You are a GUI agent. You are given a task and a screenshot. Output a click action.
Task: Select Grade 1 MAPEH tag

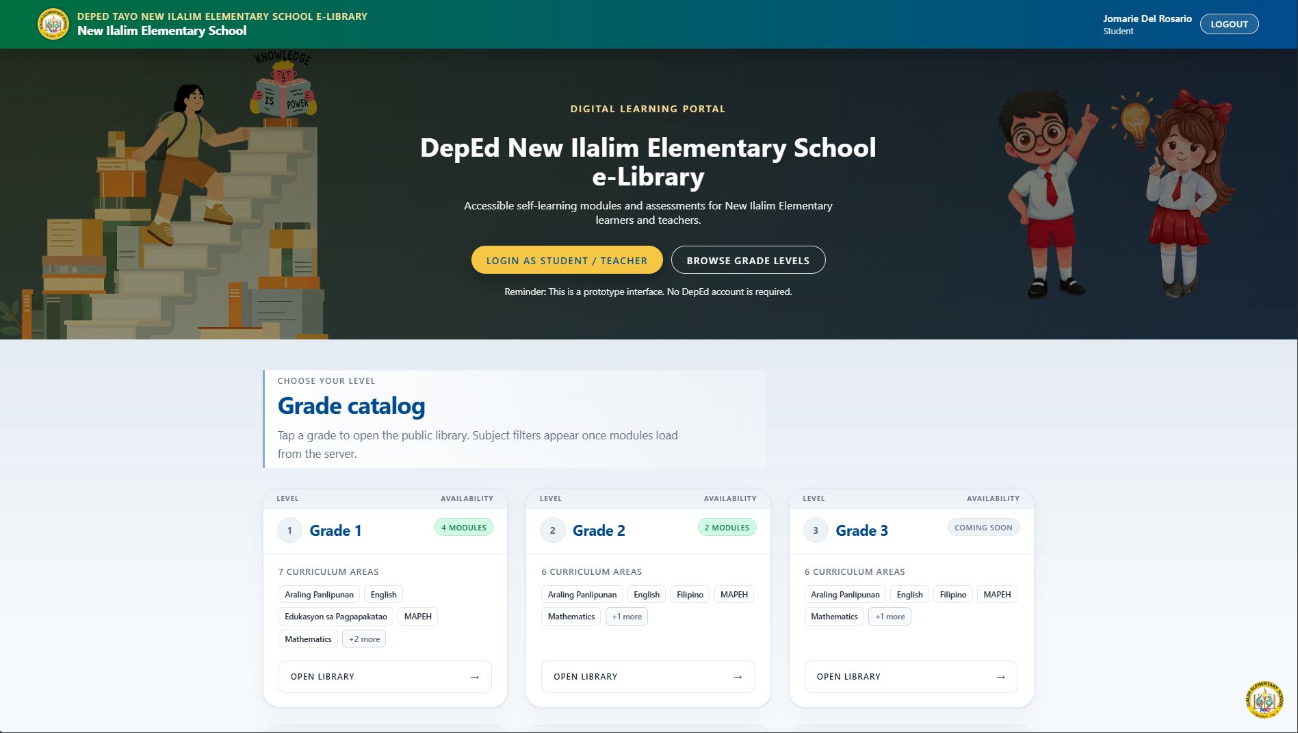(x=417, y=617)
